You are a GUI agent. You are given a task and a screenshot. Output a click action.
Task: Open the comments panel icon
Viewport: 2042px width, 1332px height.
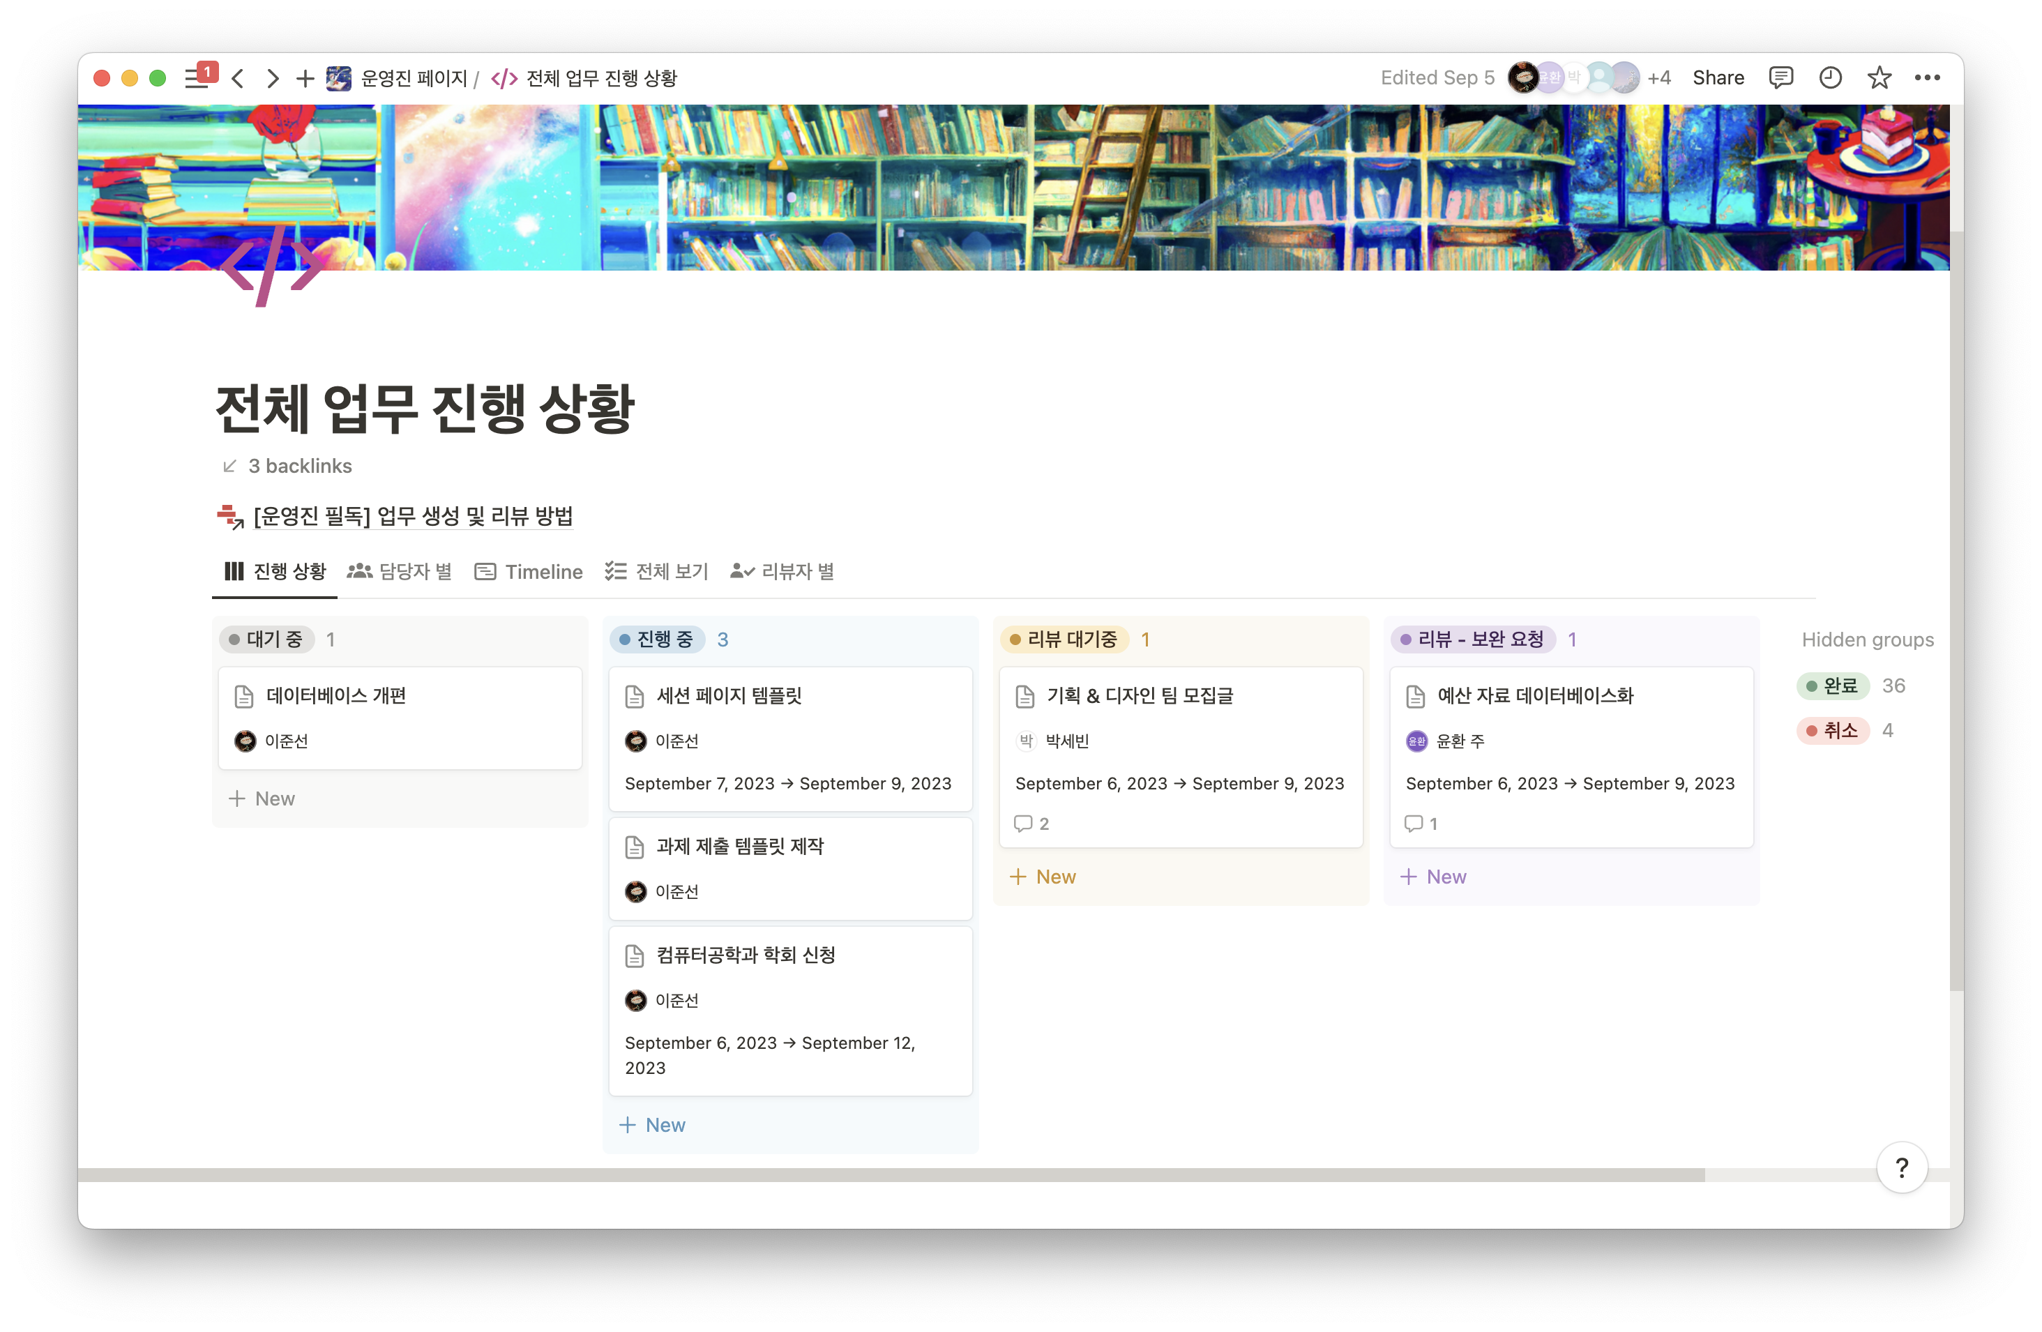tap(1781, 77)
